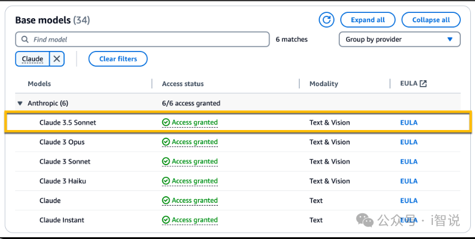Remove the Claude filter tag

tap(57, 59)
